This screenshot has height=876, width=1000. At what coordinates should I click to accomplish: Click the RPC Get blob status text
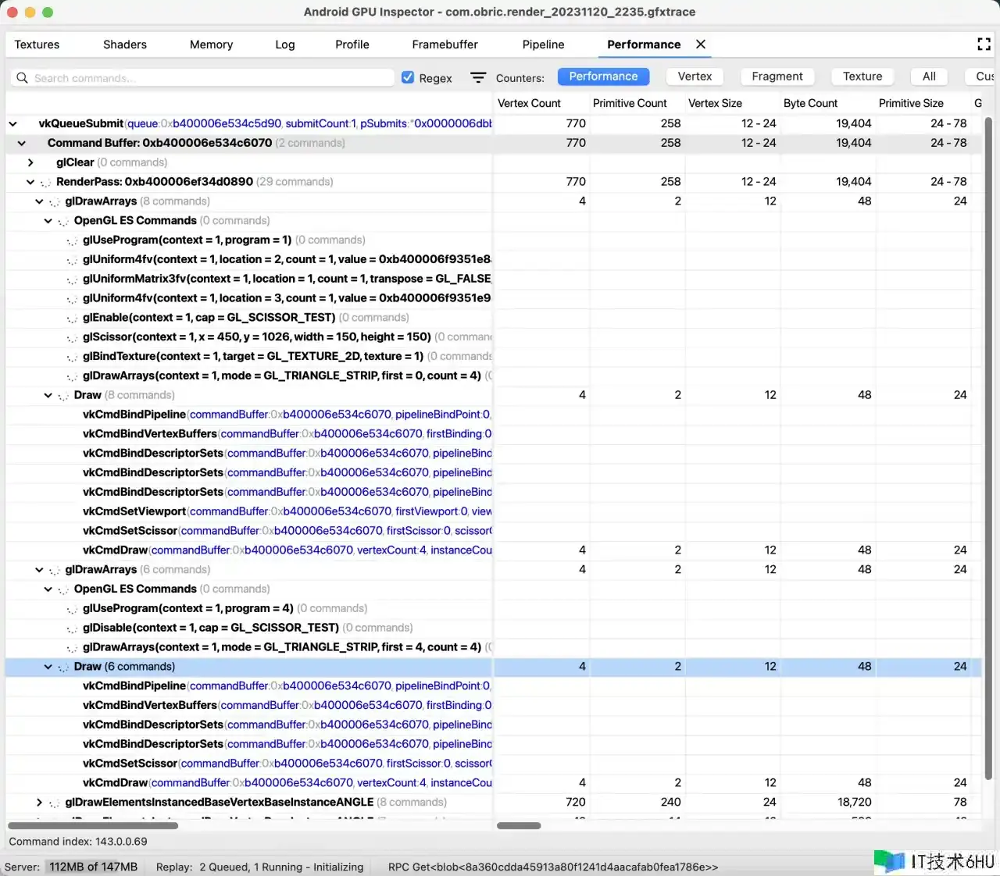pyautogui.click(x=553, y=867)
